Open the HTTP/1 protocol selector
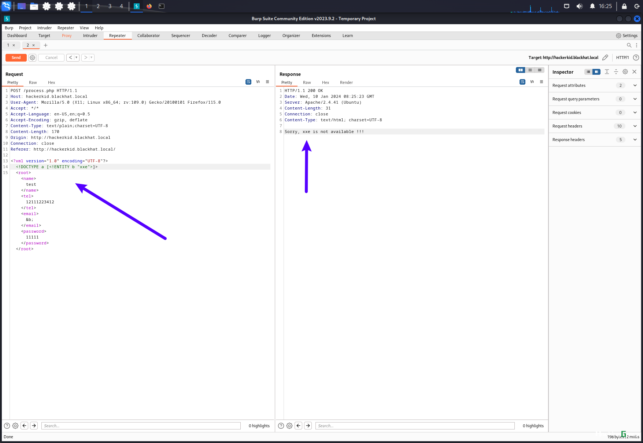 pos(622,58)
